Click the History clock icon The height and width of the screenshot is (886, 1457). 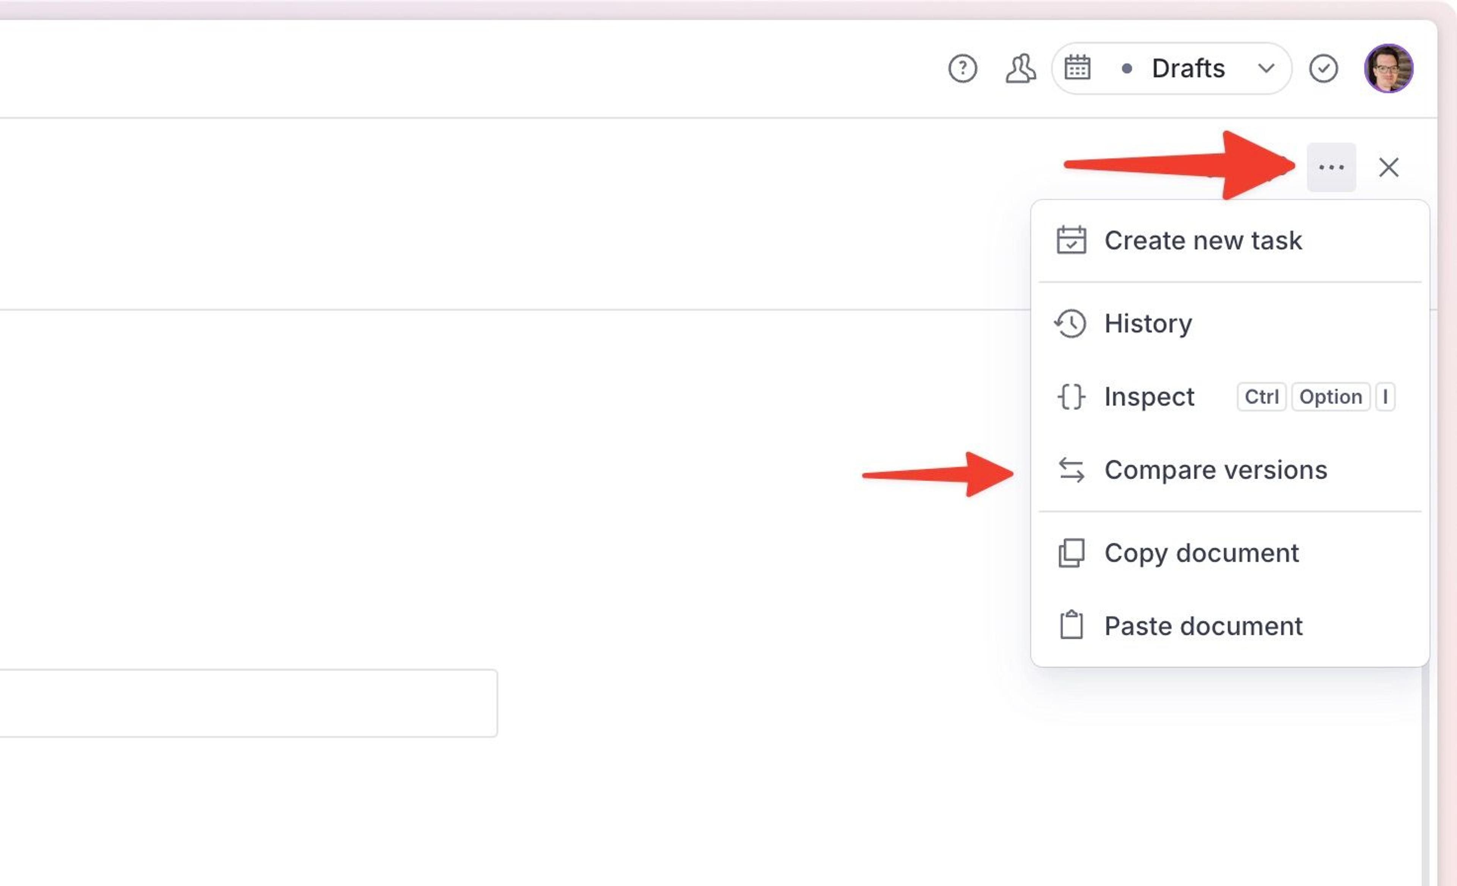pos(1070,323)
